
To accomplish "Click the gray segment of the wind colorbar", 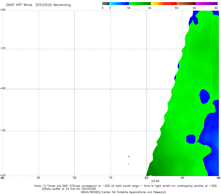I will click(x=106, y=4).
